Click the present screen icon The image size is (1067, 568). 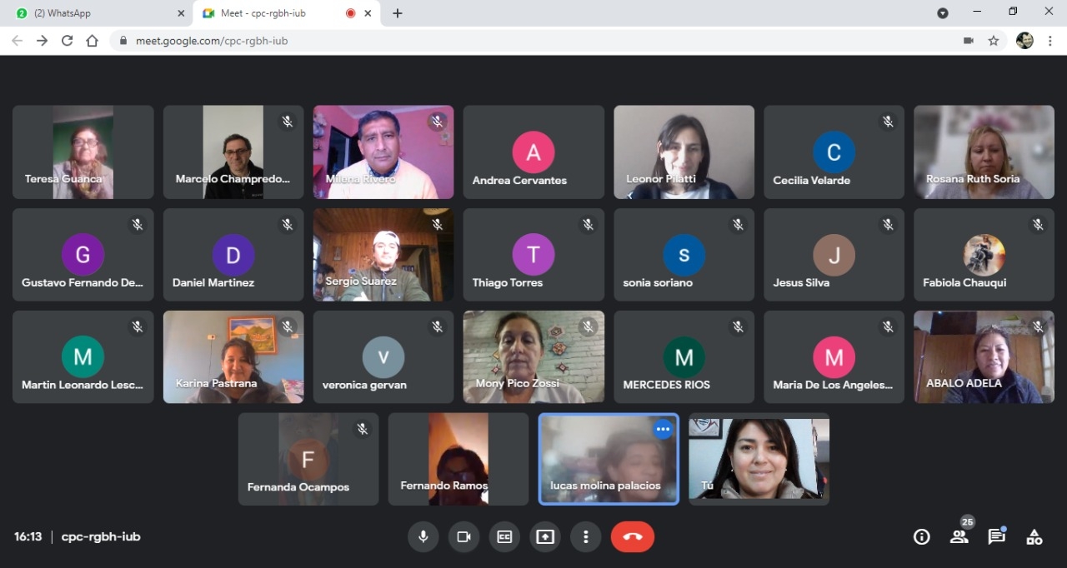(x=545, y=537)
